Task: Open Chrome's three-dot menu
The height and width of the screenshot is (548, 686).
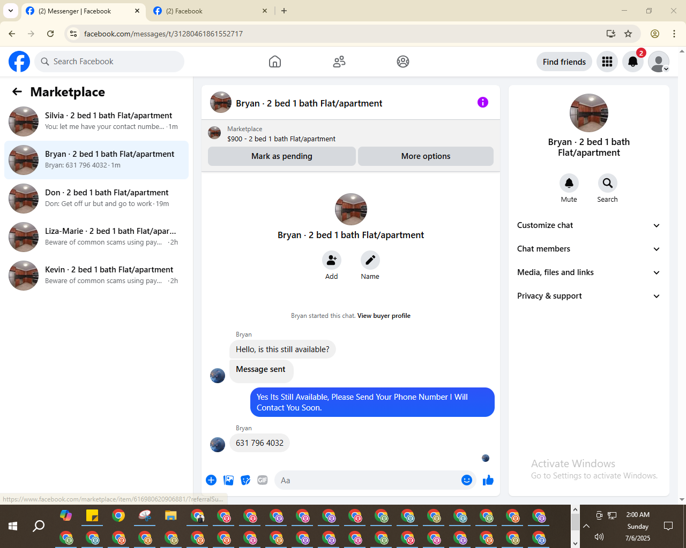Action: tap(674, 34)
